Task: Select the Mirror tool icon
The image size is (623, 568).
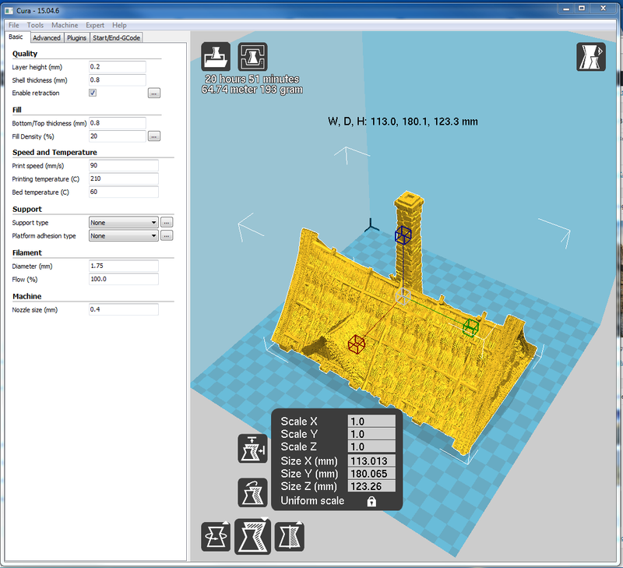Action: point(290,537)
